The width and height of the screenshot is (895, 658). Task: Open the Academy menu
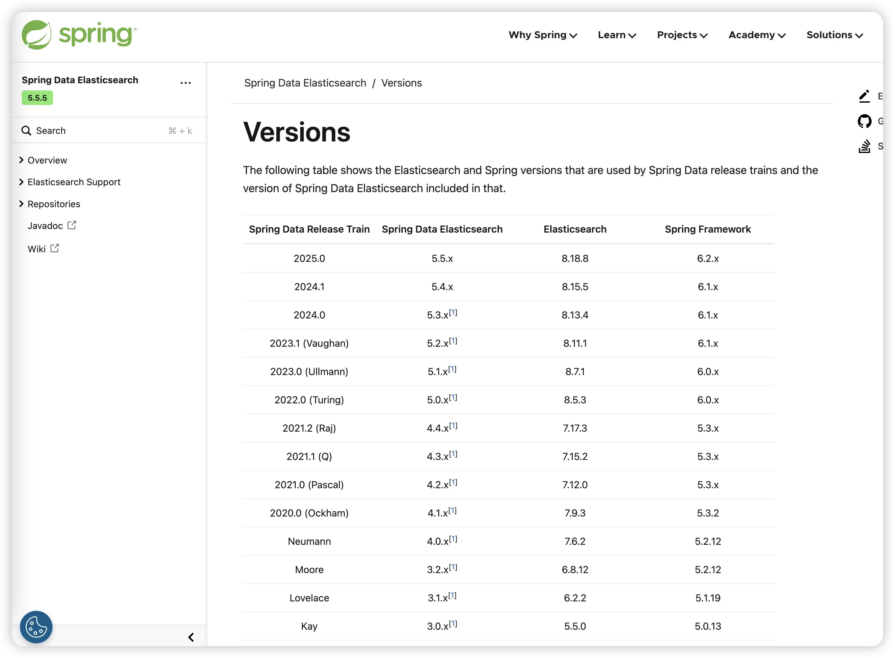[x=757, y=35]
